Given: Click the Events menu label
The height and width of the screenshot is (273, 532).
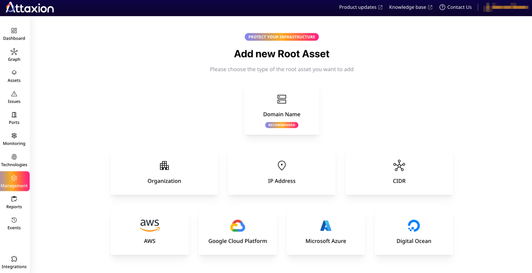Looking at the screenshot, I should (x=14, y=228).
